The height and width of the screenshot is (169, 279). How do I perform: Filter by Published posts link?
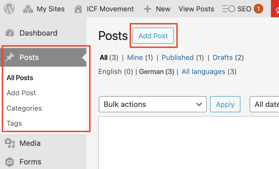tap(178, 58)
